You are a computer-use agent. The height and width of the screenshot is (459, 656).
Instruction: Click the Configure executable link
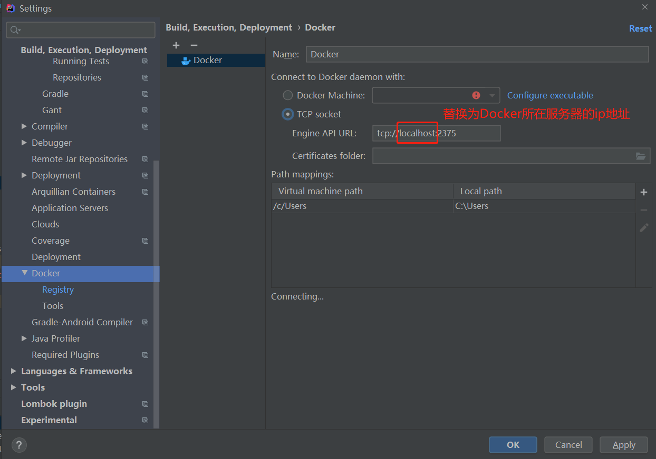[550, 95]
